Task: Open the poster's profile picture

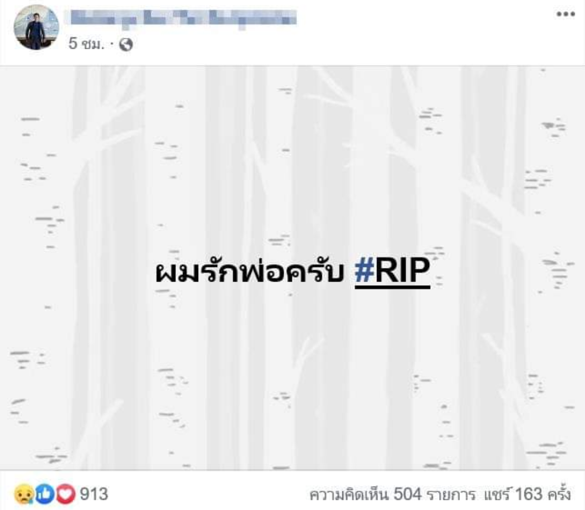Action: tap(36, 27)
